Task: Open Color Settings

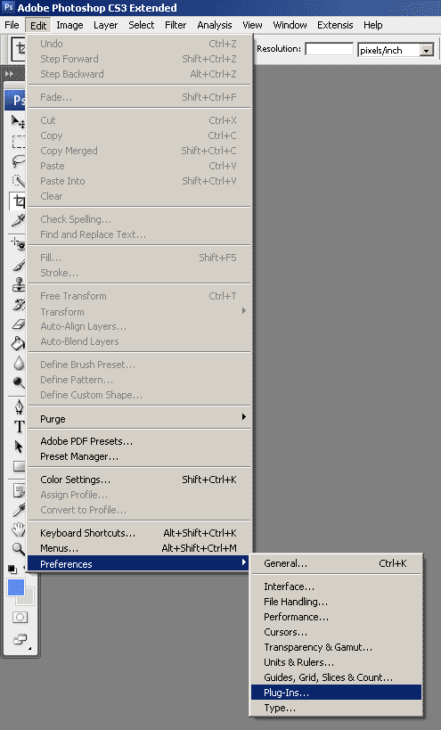Action: coord(139,480)
